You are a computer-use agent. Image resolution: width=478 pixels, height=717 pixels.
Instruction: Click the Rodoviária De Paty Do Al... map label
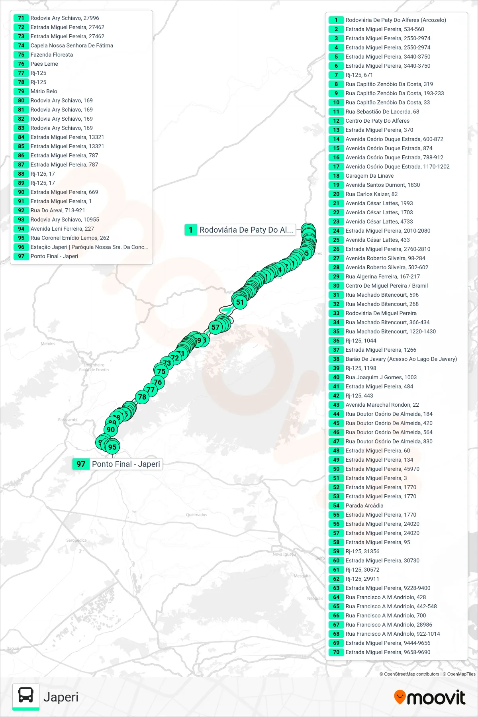click(x=240, y=230)
